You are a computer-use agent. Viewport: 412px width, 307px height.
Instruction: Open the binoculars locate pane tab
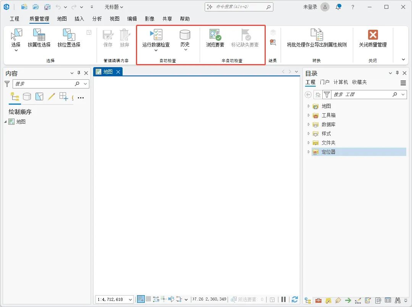pos(398,301)
